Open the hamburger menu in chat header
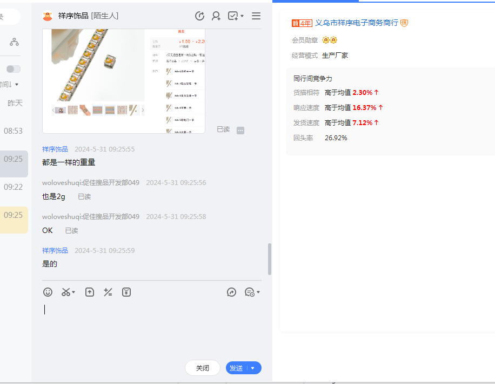 click(x=256, y=16)
